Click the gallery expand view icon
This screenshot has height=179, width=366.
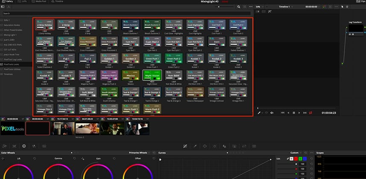[245, 7]
